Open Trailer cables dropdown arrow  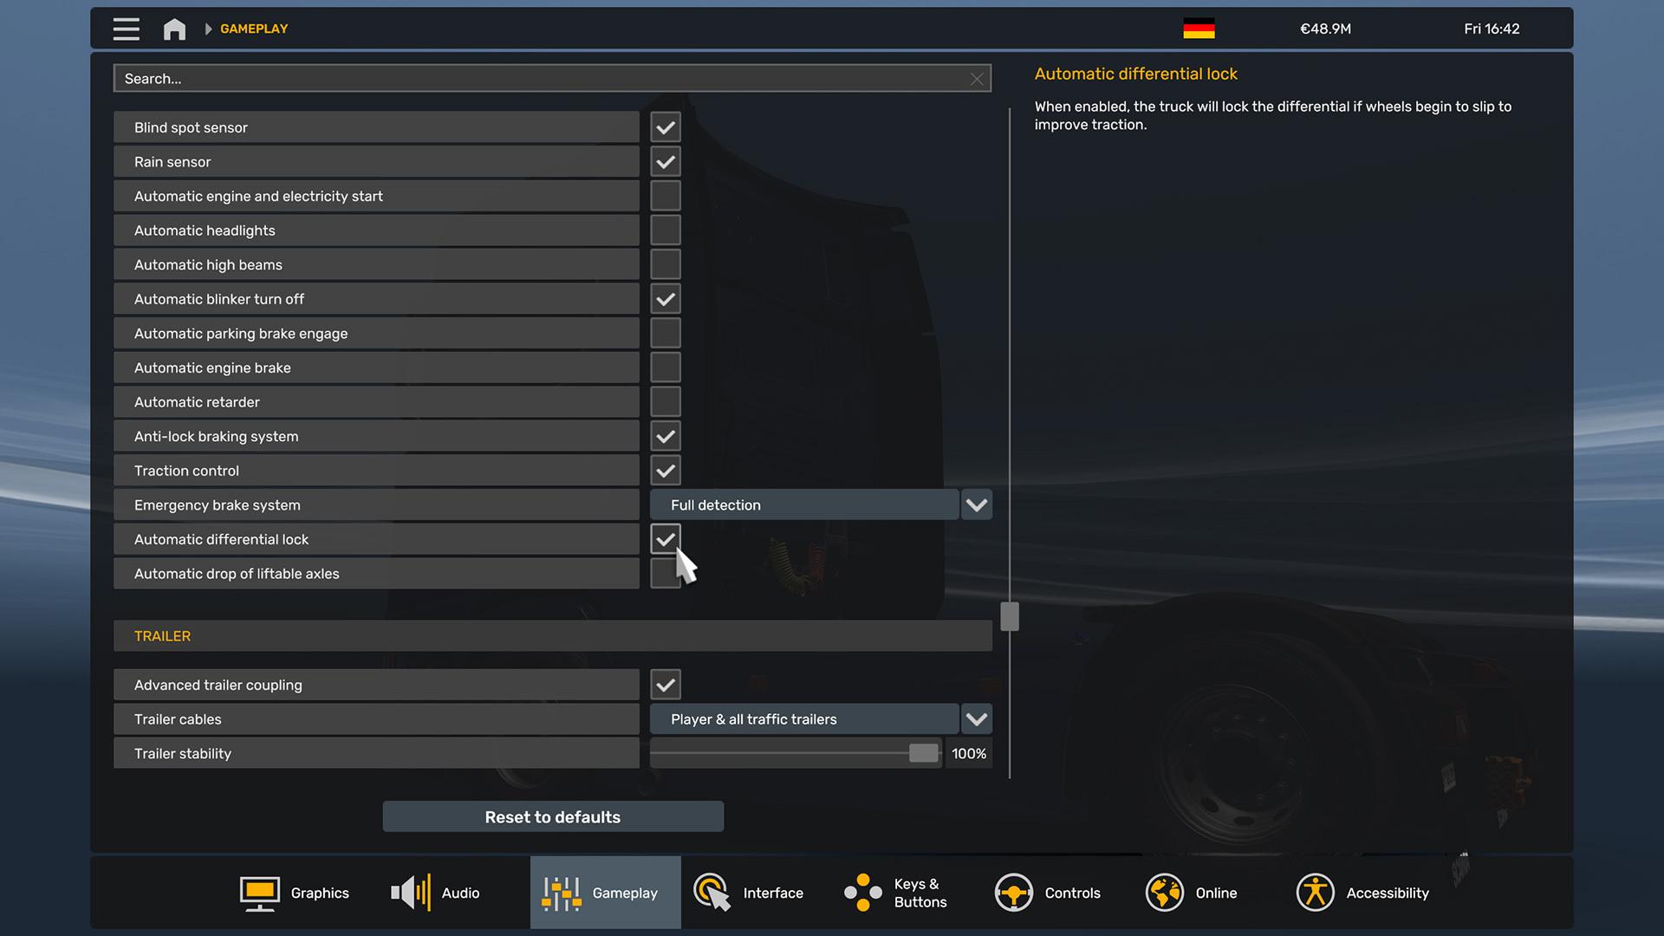click(x=977, y=719)
